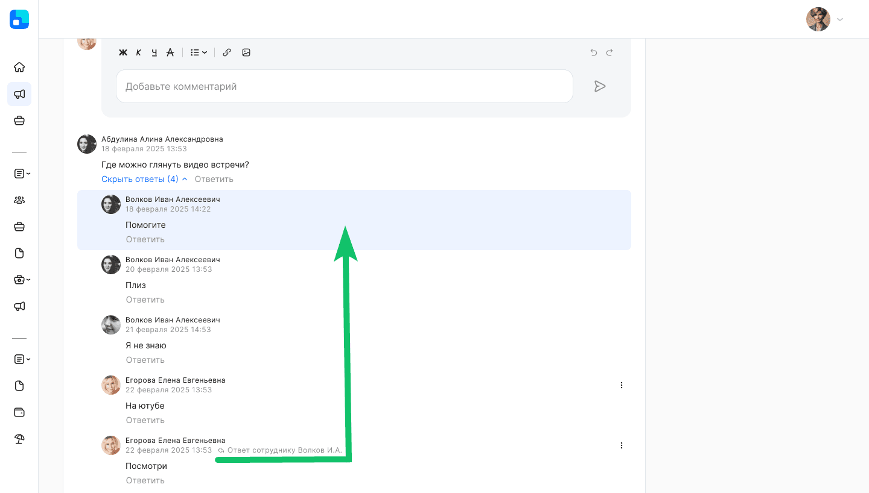Redo the edit in comment editor

click(x=610, y=52)
